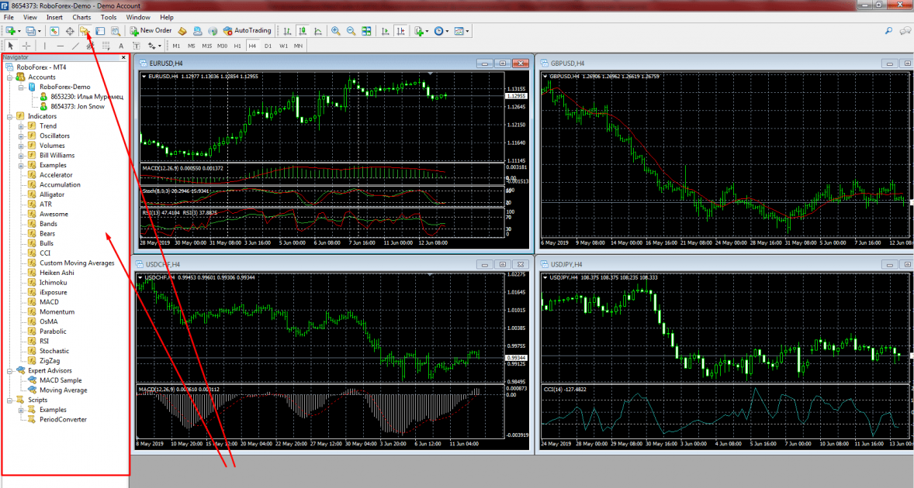
Task: Open the chart templates icon
Action: click(x=459, y=31)
